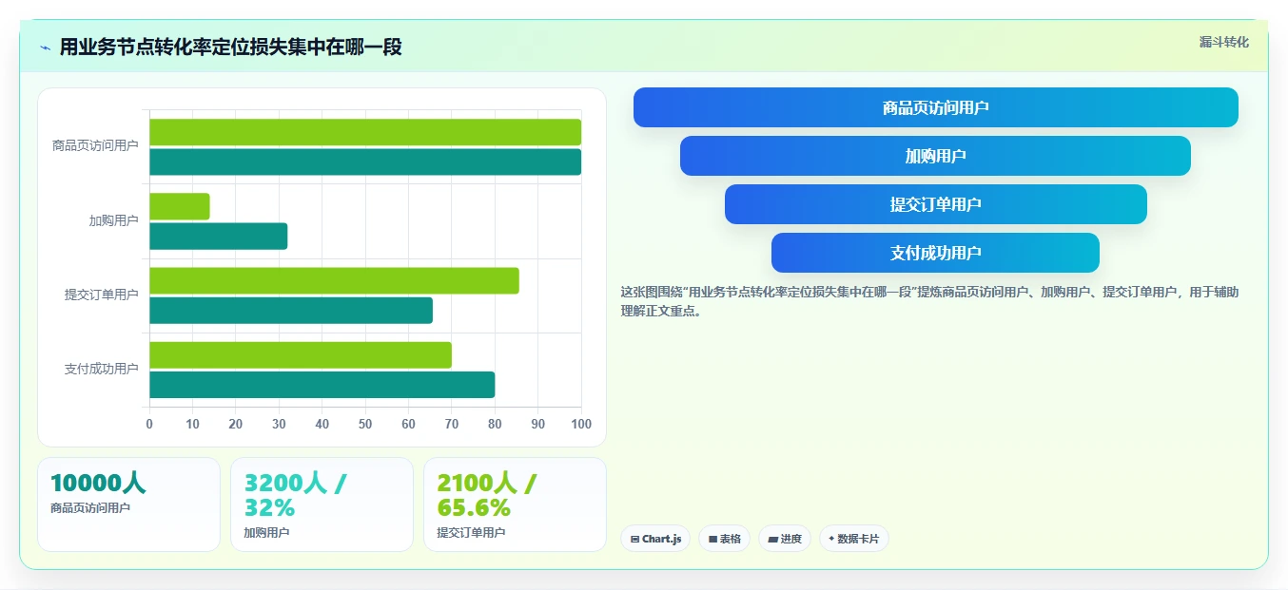
Task: Click the light green bar for 加购用户
Action: click(x=180, y=206)
